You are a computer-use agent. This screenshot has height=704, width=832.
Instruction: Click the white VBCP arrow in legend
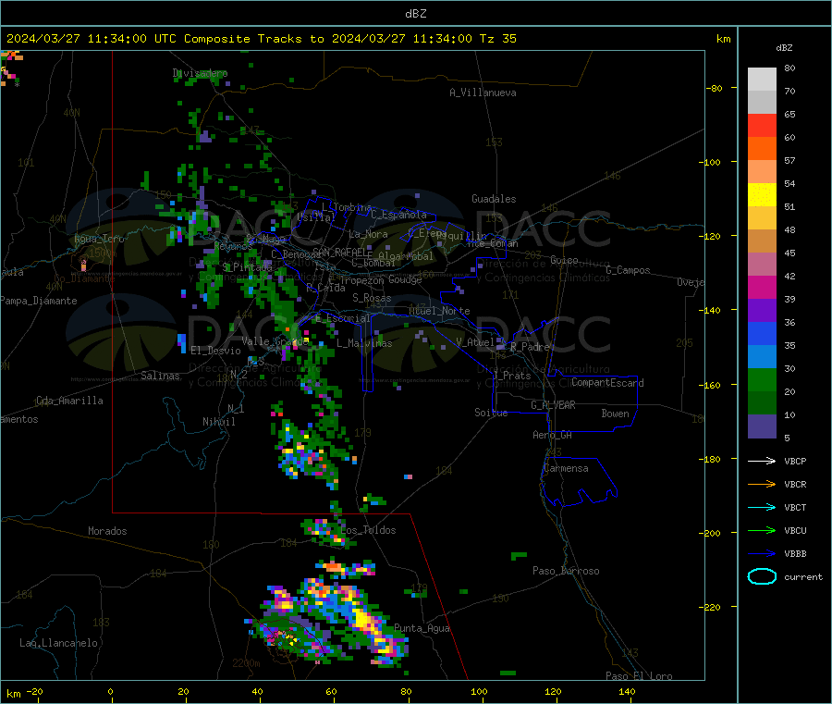point(762,461)
